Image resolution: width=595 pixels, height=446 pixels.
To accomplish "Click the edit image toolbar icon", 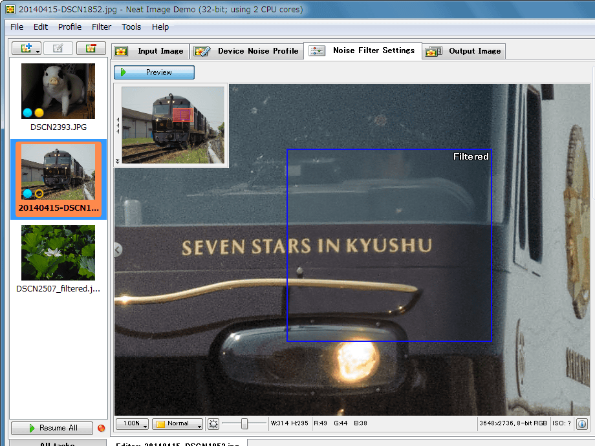I will [x=58, y=48].
